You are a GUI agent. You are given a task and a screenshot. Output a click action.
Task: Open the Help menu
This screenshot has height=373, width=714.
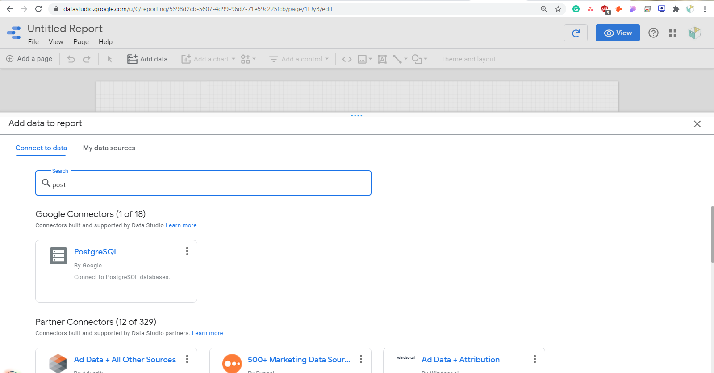(105, 42)
